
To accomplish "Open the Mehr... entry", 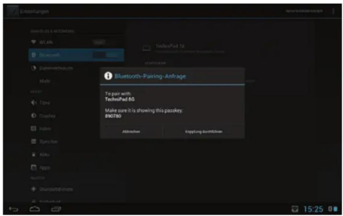I will click(x=45, y=81).
